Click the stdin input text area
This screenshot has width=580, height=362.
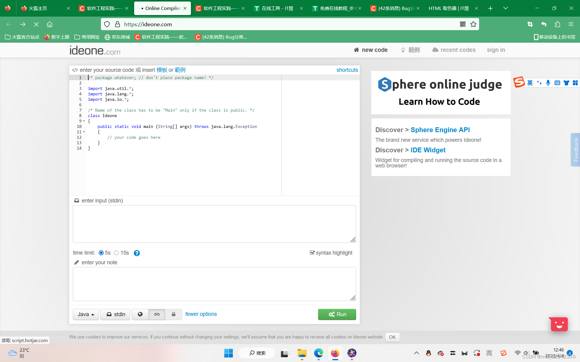point(214,224)
